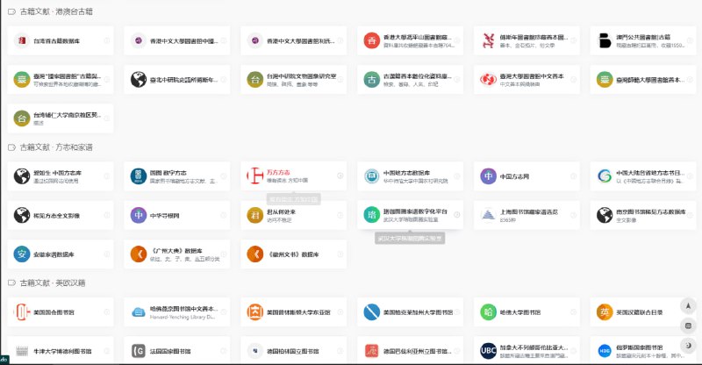Click the purple 中 icon of 中华寻根网
This screenshot has height=365, width=702.
point(139,216)
